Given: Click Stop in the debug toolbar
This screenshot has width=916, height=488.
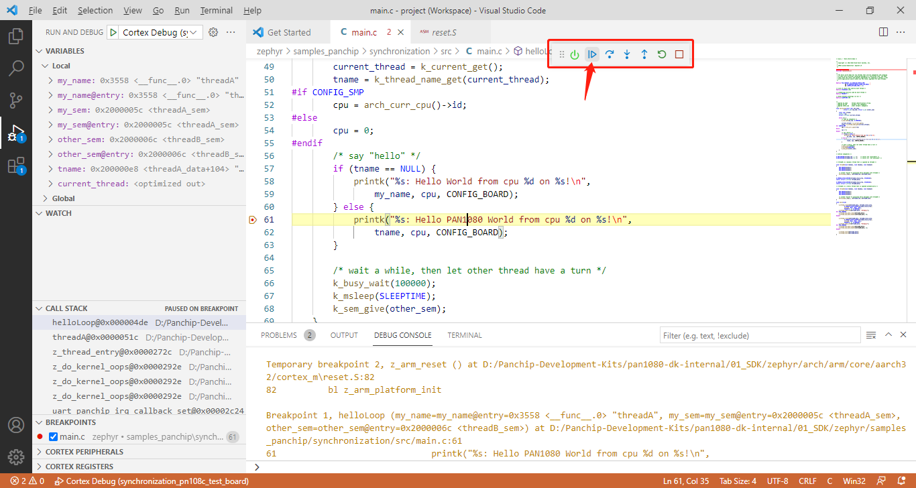Looking at the screenshot, I should [x=679, y=54].
